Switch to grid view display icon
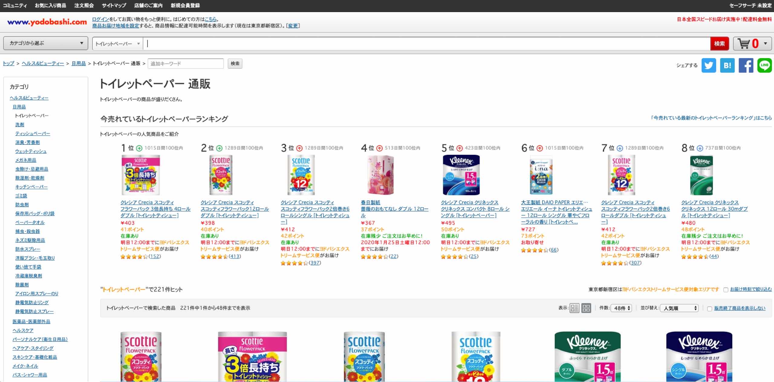 [x=586, y=308]
